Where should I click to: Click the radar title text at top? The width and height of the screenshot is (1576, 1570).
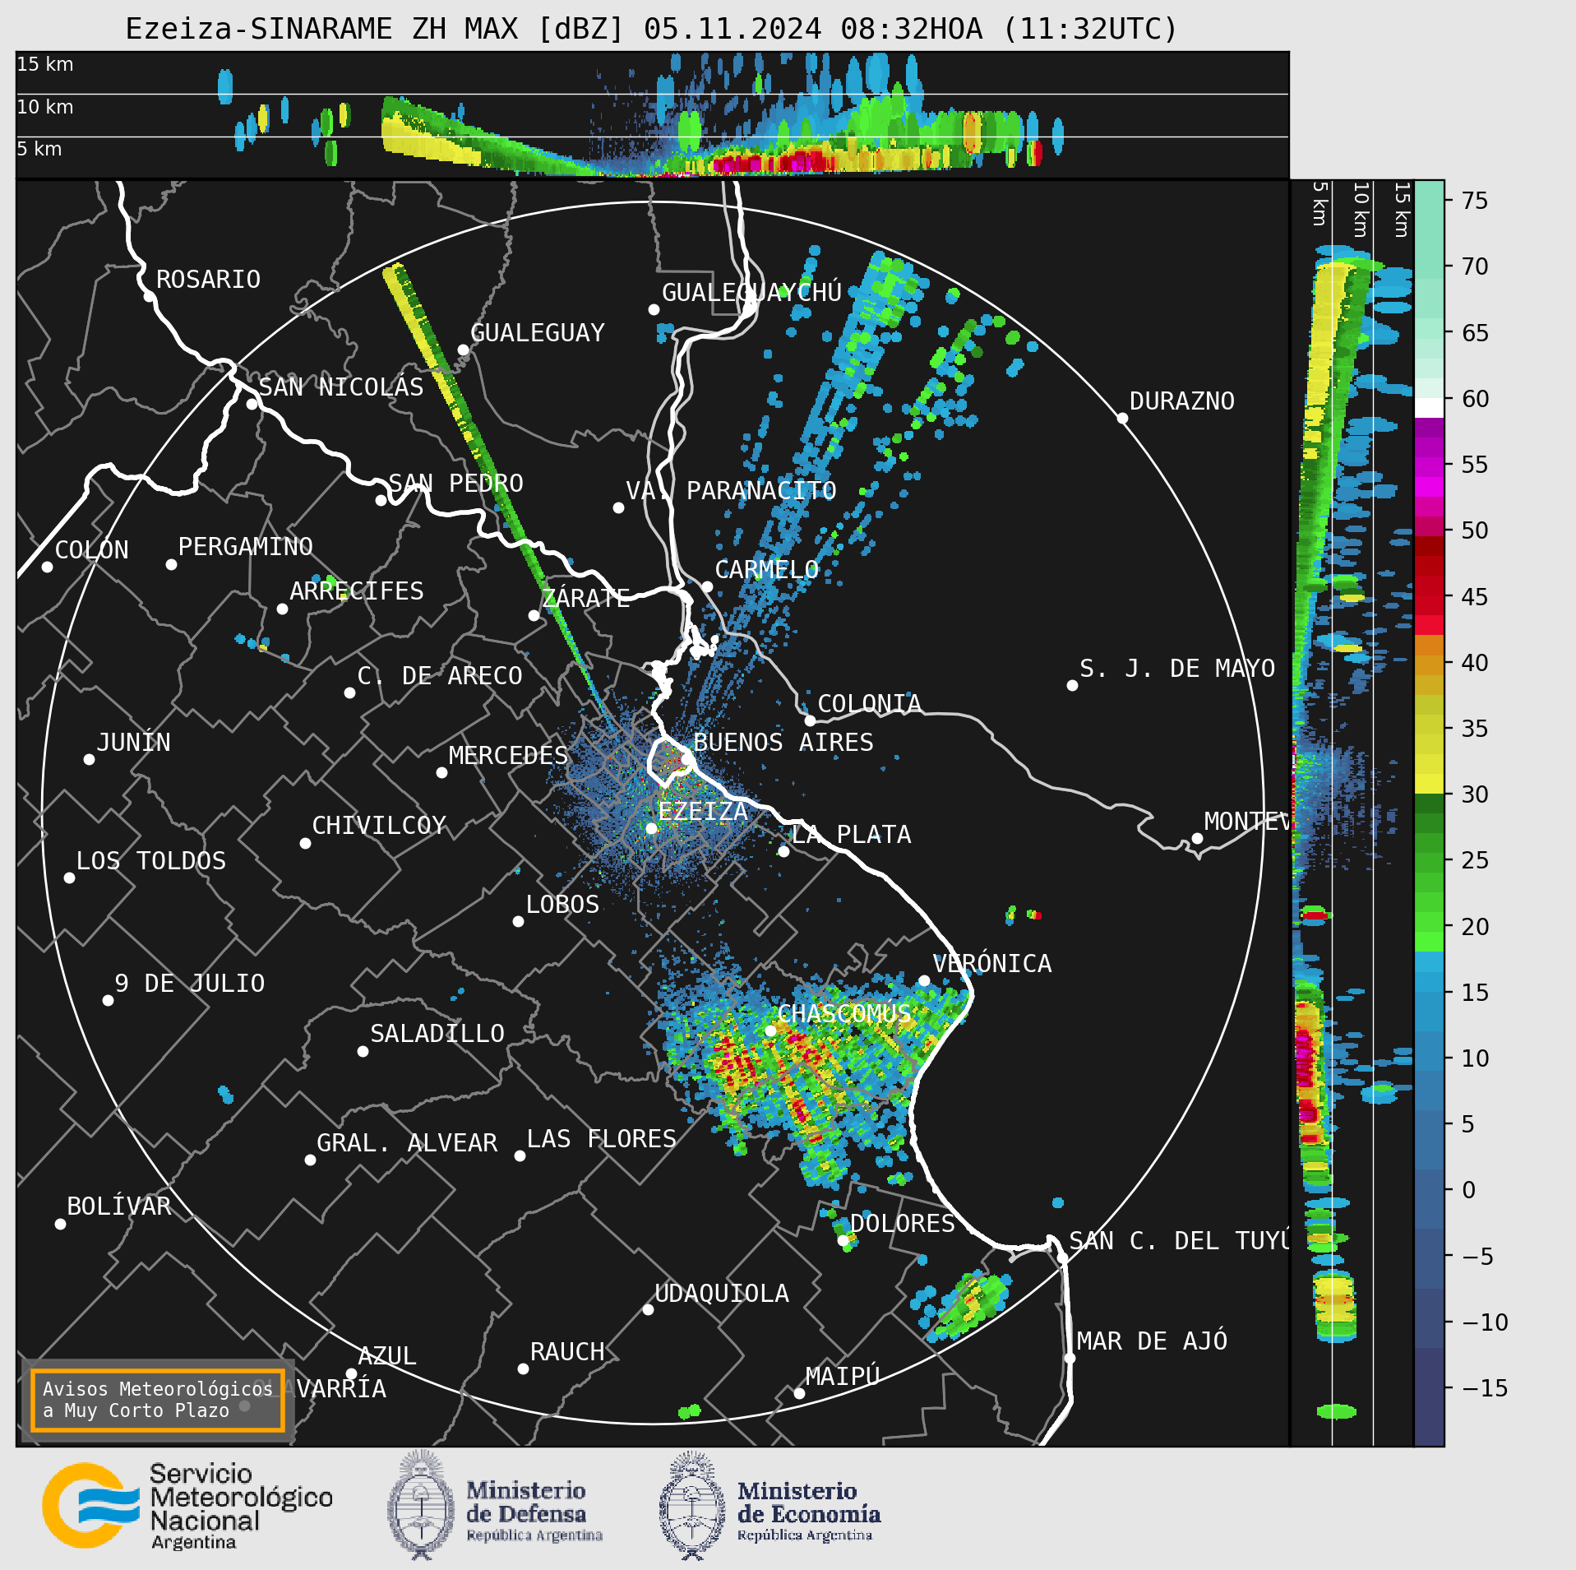click(651, 29)
